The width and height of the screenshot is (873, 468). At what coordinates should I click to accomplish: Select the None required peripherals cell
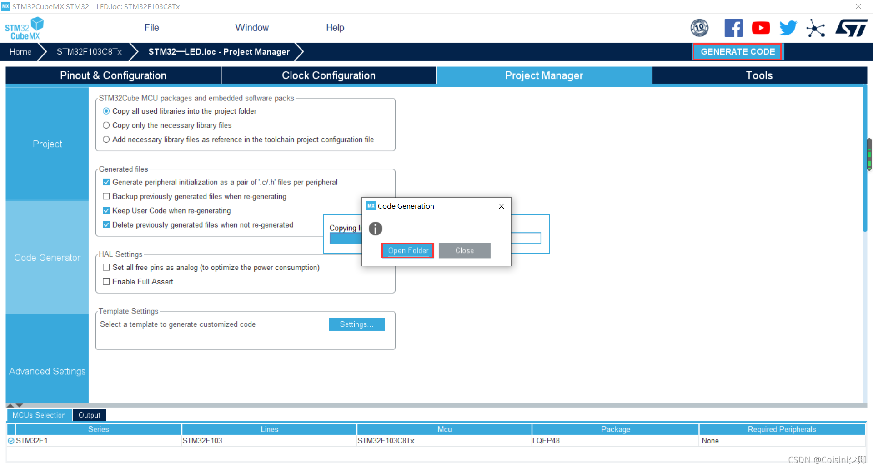[782, 441]
